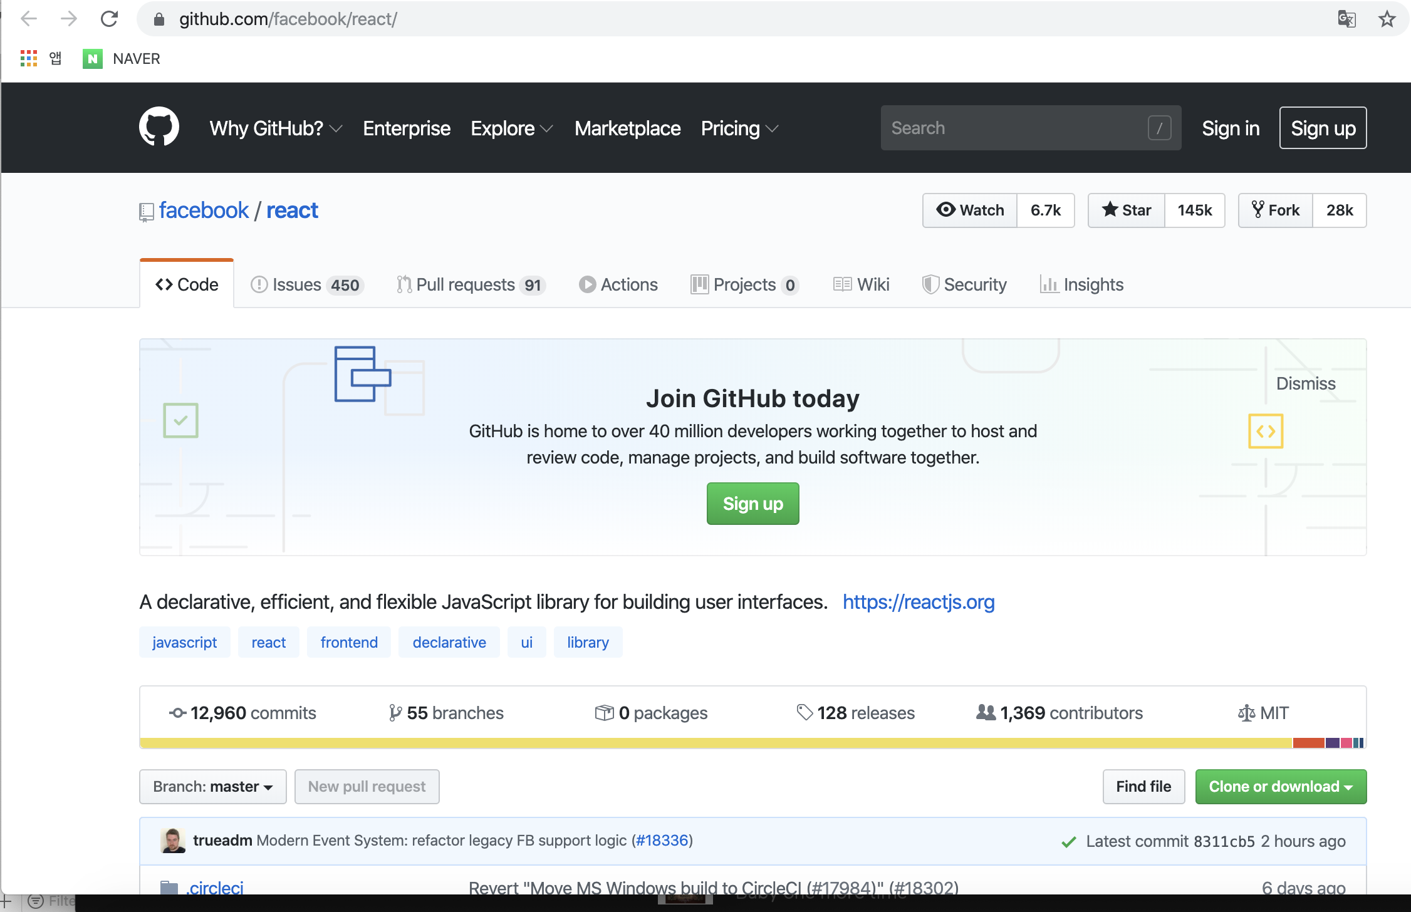Dismiss the Join GitHub banner
The width and height of the screenshot is (1411, 912).
pos(1306,383)
